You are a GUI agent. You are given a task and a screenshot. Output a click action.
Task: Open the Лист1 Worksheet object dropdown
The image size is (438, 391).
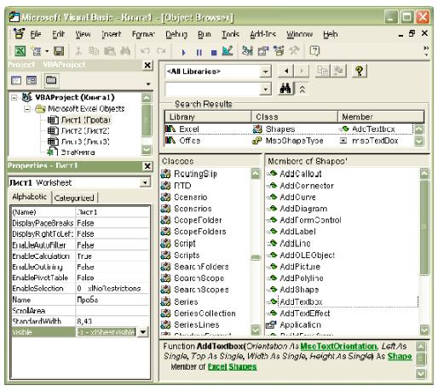pos(145,182)
